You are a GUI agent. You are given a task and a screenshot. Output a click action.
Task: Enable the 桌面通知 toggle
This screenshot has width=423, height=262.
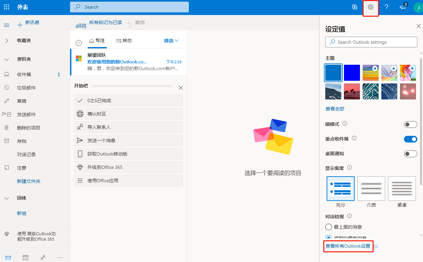click(x=410, y=154)
